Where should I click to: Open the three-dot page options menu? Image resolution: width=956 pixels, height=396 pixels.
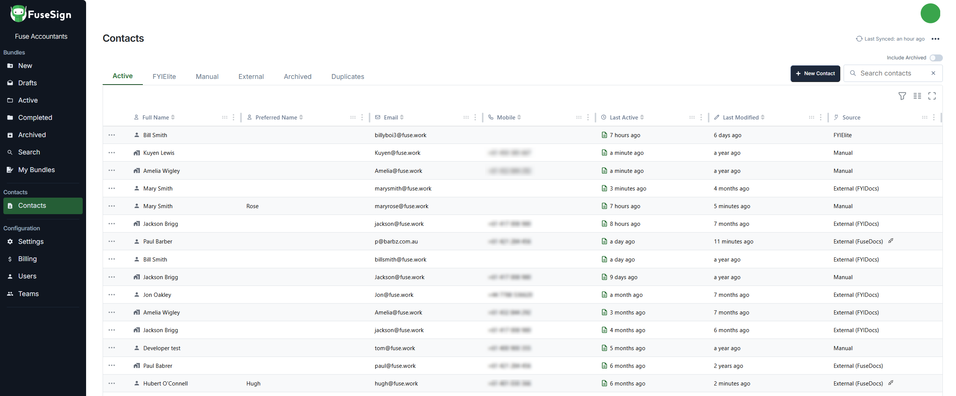coord(935,39)
